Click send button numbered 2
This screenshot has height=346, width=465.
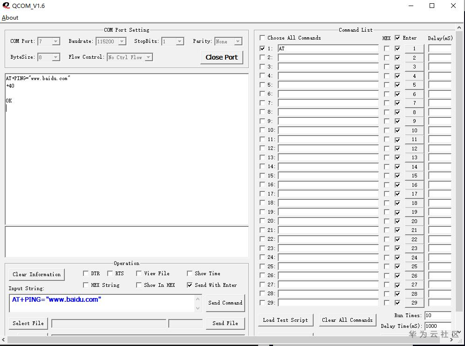coord(414,58)
